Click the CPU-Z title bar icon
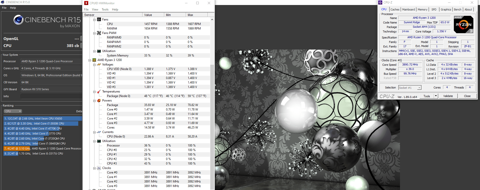 [x=380, y=2]
